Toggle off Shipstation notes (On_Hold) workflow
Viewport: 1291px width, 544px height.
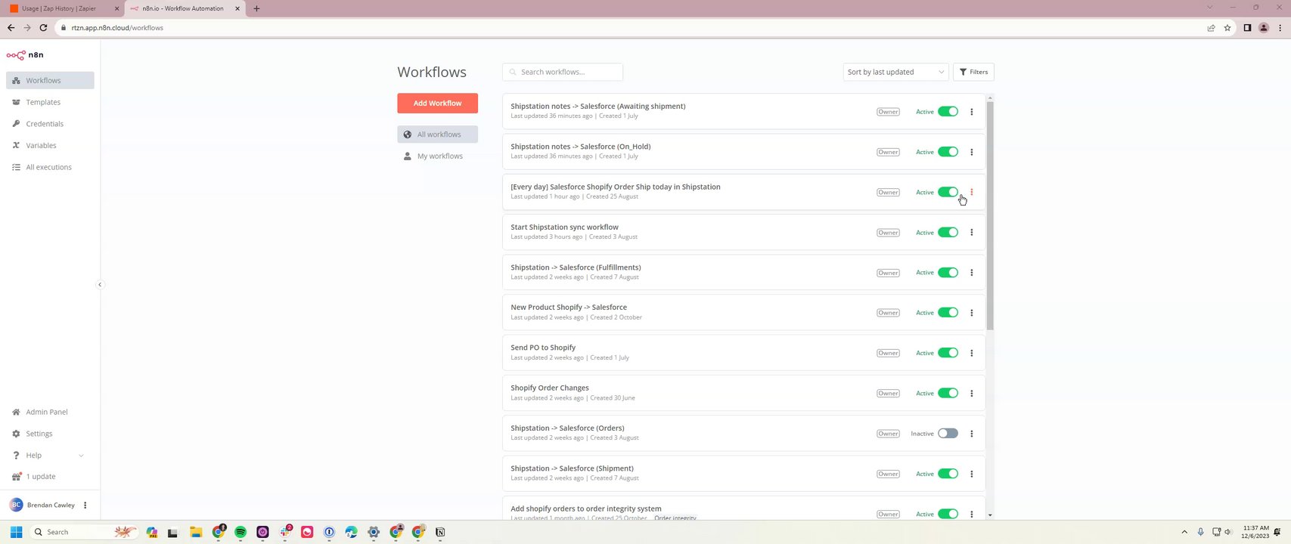(x=948, y=152)
